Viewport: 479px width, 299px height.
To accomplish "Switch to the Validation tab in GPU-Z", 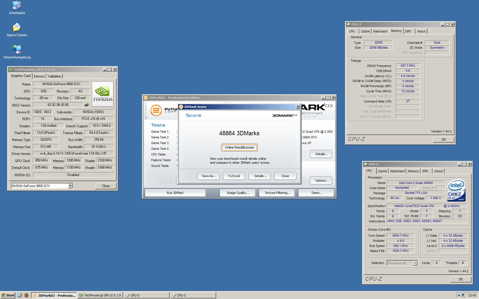I will click(x=54, y=76).
